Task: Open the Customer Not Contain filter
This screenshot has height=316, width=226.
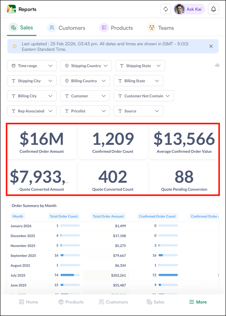Action: [x=144, y=96]
